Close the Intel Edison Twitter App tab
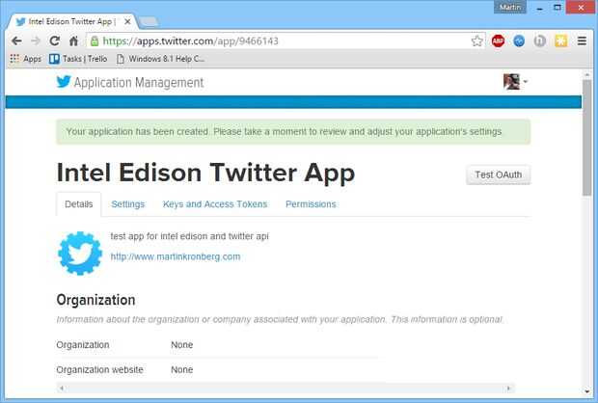The width and height of the screenshot is (598, 403). [x=127, y=22]
